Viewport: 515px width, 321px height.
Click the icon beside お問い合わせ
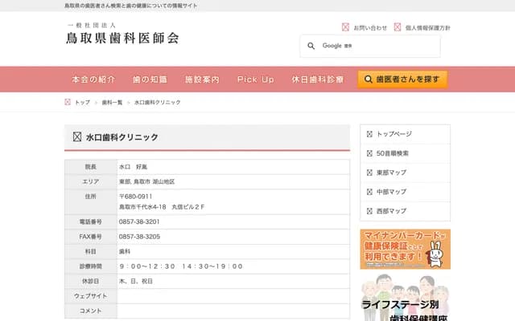(345, 27)
